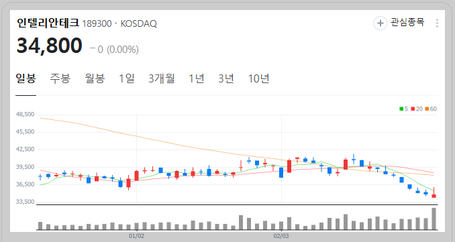Switch to the 주봉 weekly tab
The height and width of the screenshot is (242, 455).
click(x=60, y=78)
